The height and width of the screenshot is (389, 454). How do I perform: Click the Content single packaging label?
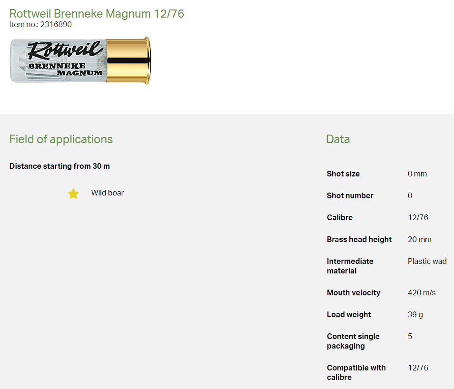(x=353, y=341)
